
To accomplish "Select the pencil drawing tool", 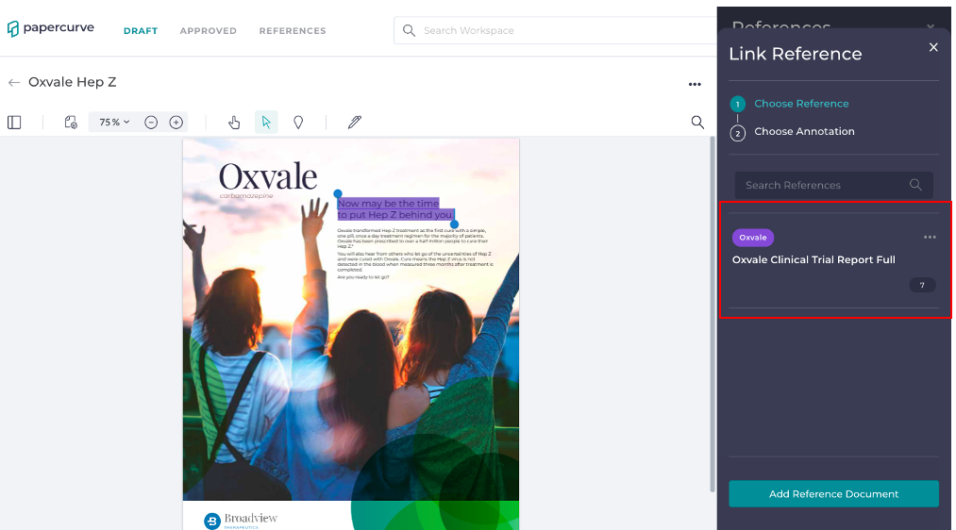I will [354, 123].
